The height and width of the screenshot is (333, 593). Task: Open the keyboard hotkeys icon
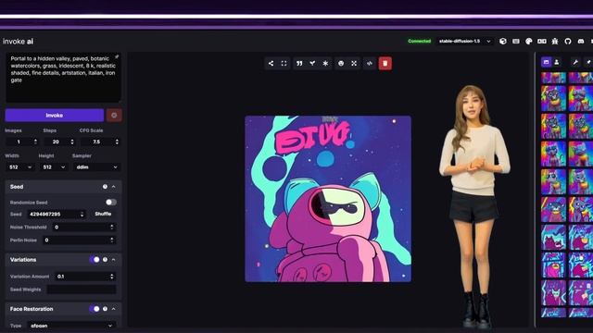point(516,41)
